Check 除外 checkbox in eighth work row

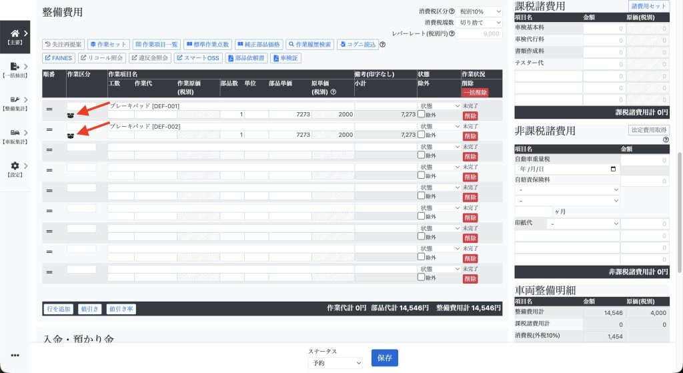click(422, 257)
